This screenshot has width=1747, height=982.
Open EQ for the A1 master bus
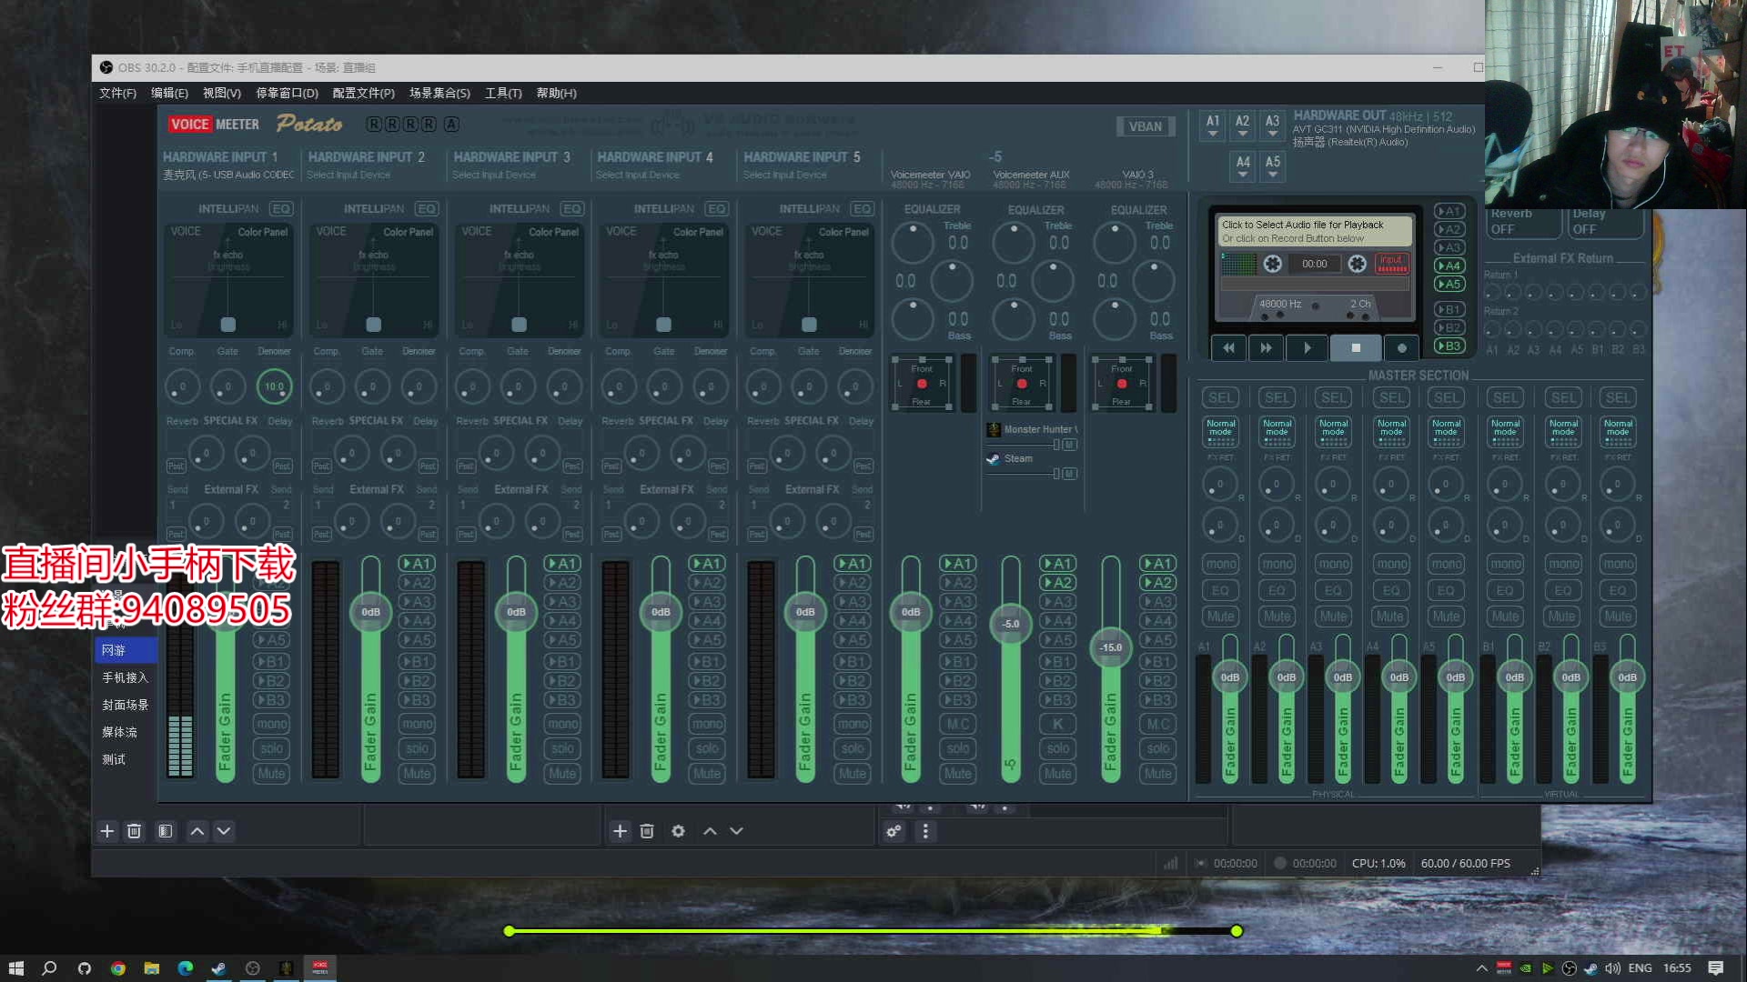pos(1220,591)
